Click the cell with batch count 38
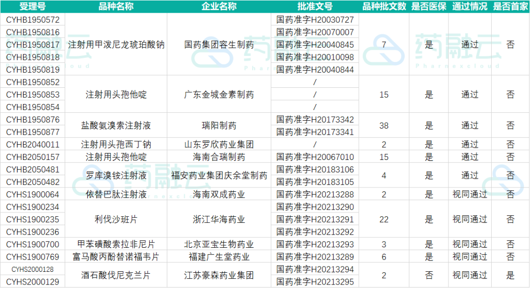Image resolution: width=530 pixels, height=288 pixels. pyautogui.click(x=384, y=126)
